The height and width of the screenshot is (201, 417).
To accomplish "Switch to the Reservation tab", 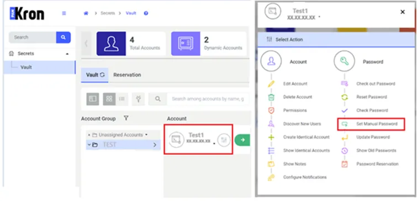I will pos(127,75).
